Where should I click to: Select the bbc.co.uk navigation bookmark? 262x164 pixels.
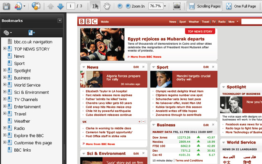click(33, 42)
